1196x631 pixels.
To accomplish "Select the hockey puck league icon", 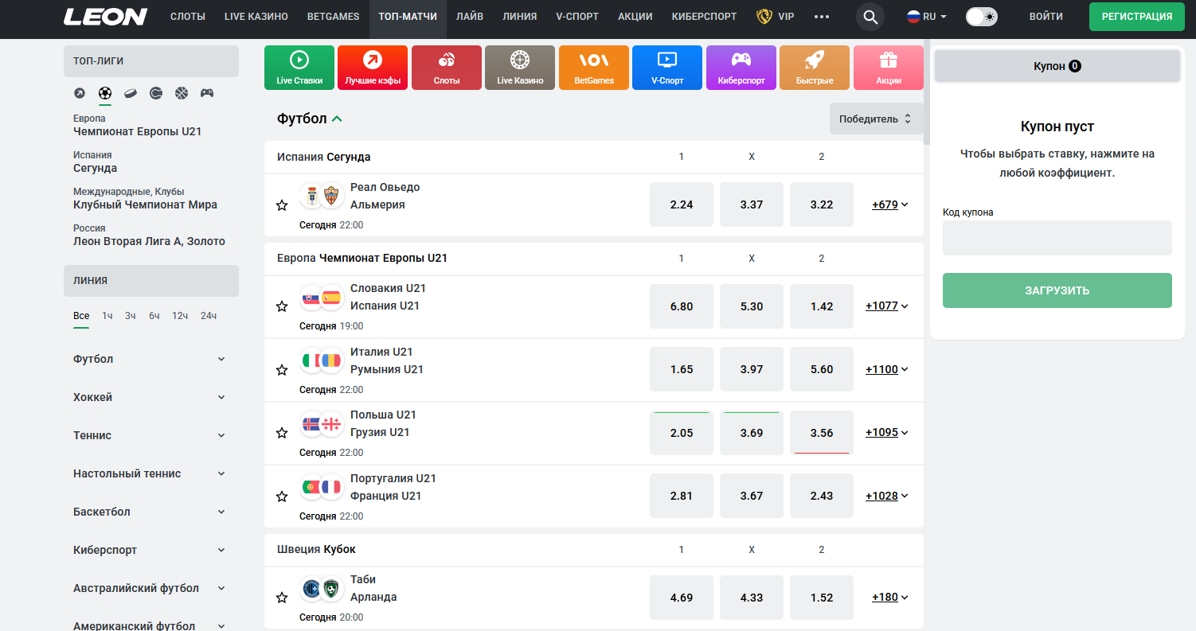I will (131, 93).
